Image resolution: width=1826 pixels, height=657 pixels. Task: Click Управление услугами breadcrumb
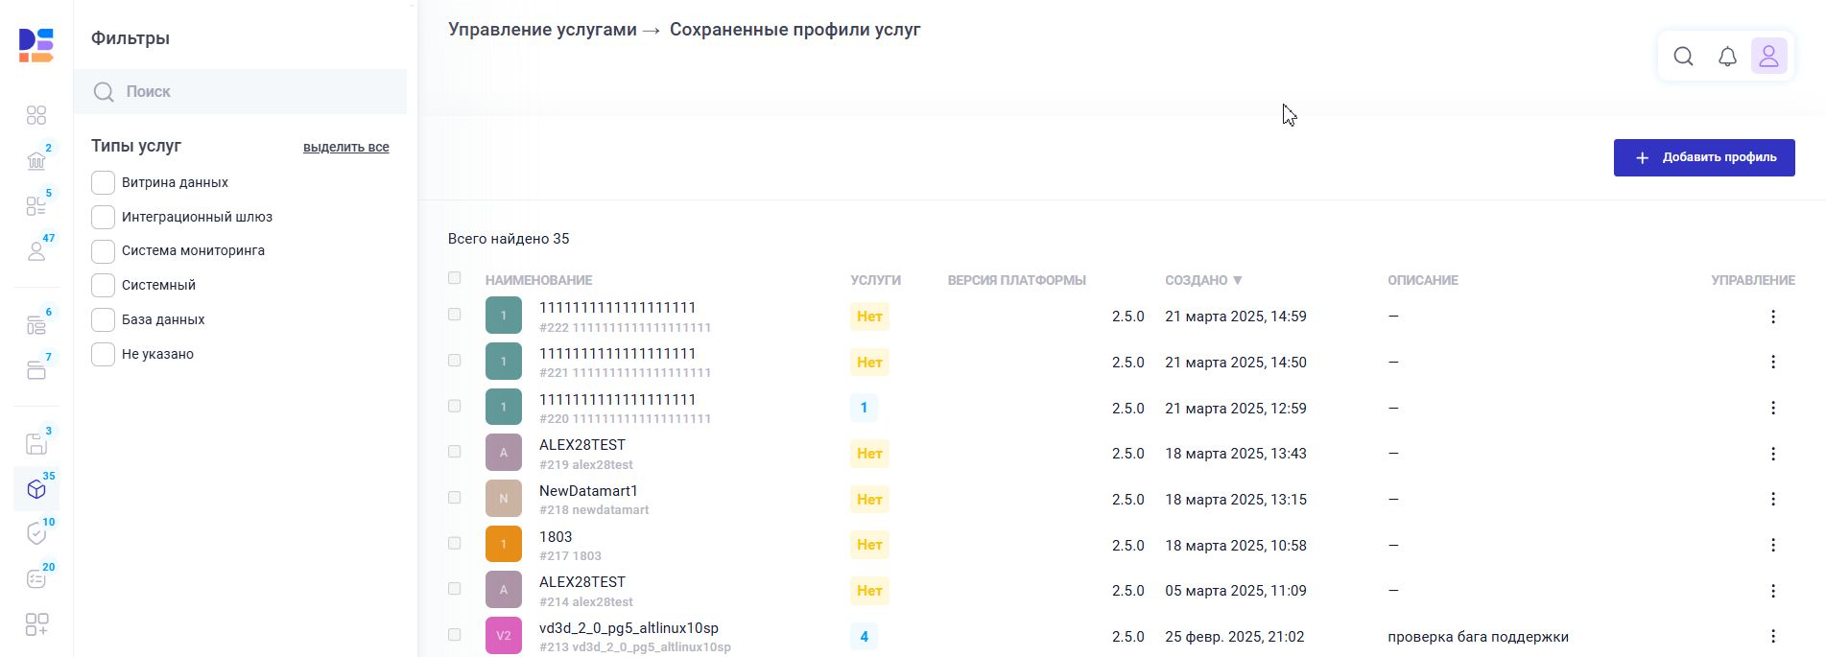click(542, 30)
